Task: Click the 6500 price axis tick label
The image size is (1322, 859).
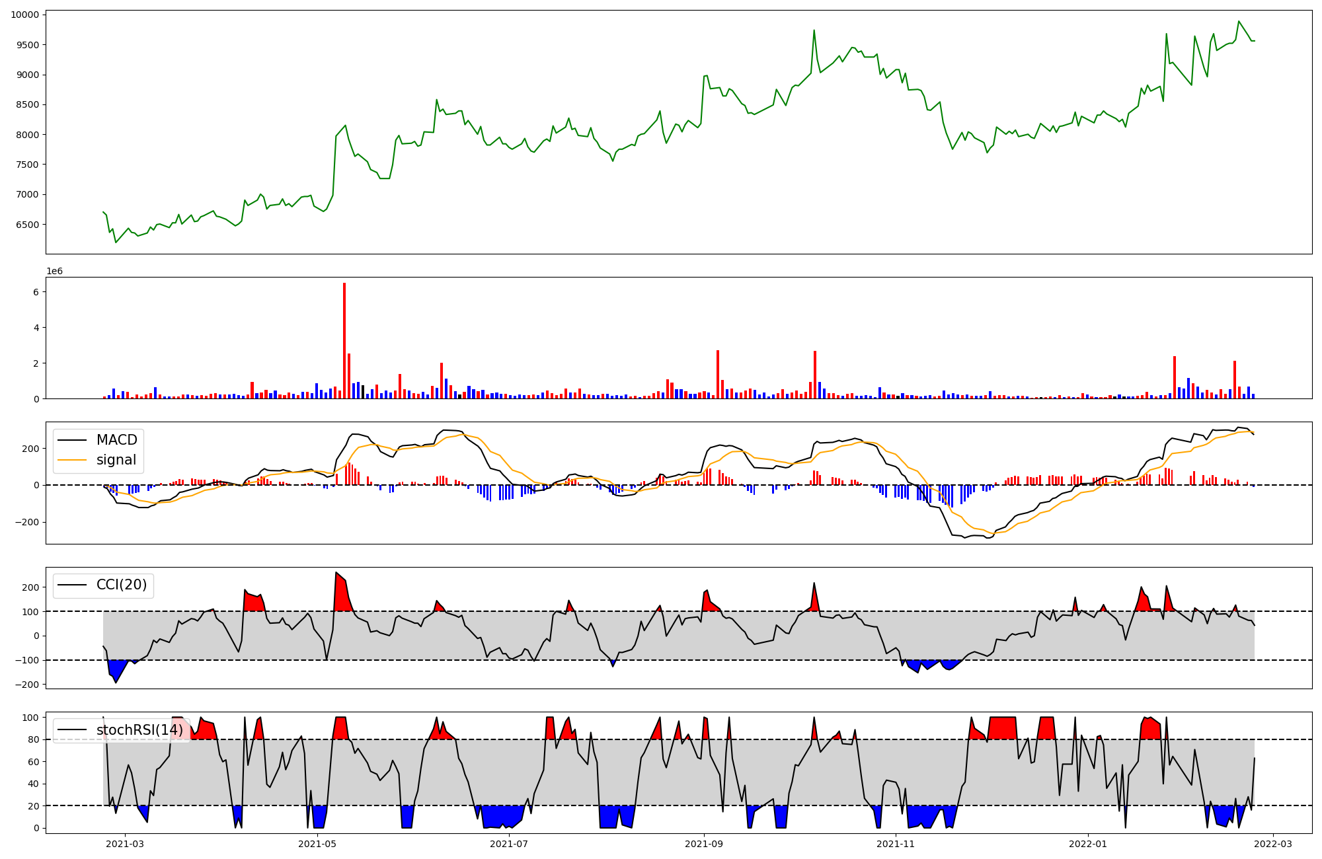Action: [x=27, y=225]
